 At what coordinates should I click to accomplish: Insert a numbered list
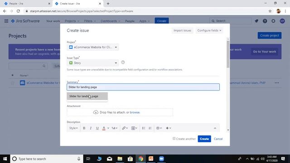click(150, 128)
